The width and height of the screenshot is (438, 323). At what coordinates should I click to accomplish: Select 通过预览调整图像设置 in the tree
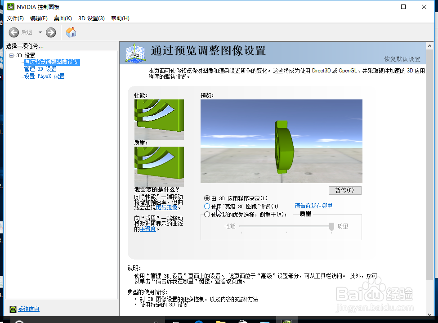[x=52, y=62]
